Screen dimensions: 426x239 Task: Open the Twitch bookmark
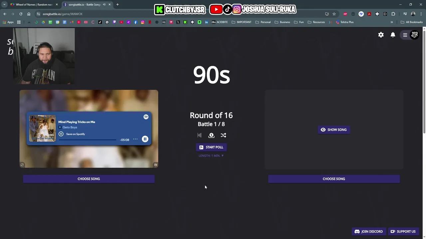tap(114, 22)
